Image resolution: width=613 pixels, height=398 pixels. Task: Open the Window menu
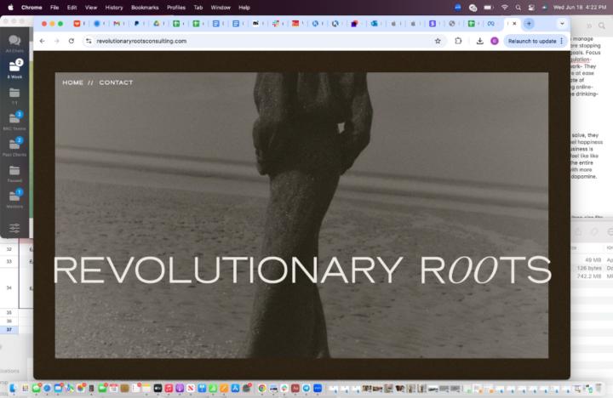[x=221, y=8]
